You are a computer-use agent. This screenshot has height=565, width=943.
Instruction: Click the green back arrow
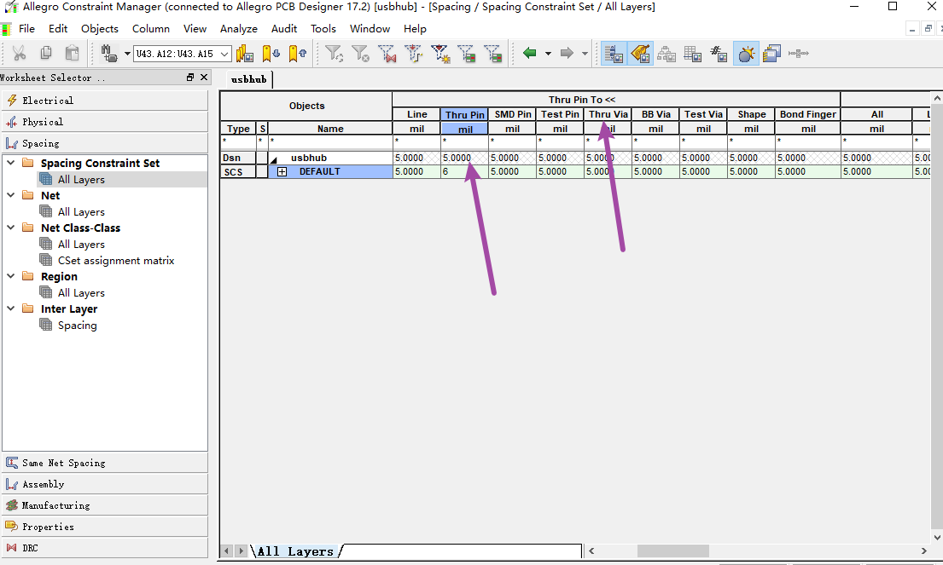coord(530,53)
